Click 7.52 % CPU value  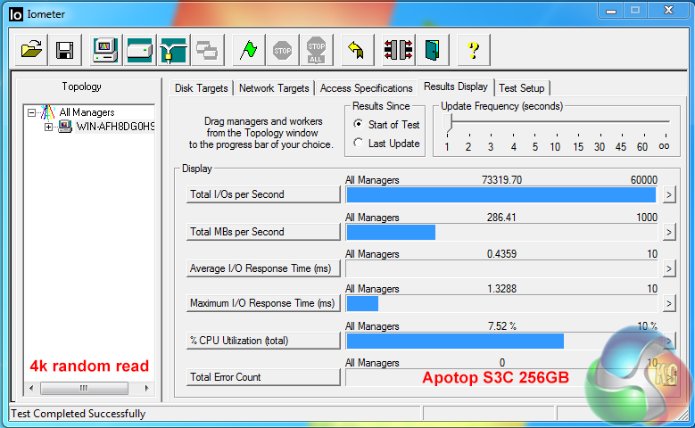(x=502, y=326)
